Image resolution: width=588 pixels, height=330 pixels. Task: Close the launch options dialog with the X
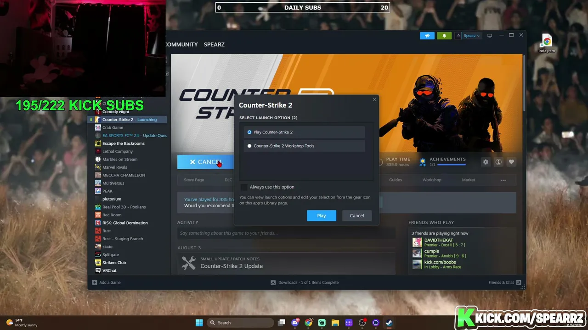pyautogui.click(x=374, y=99)
